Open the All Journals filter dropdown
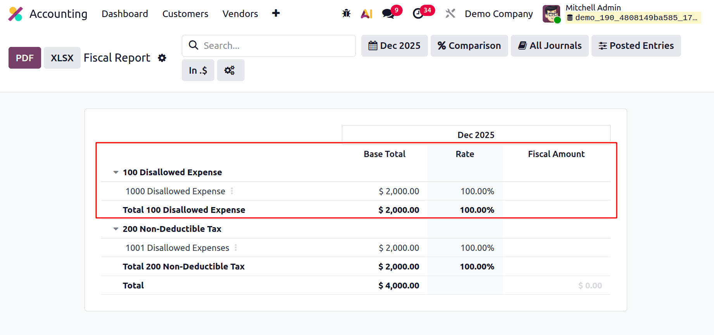Screen dimensions: 714x335 (550, 46)
